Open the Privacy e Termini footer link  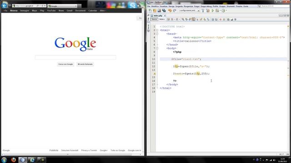tap(89, 150)
